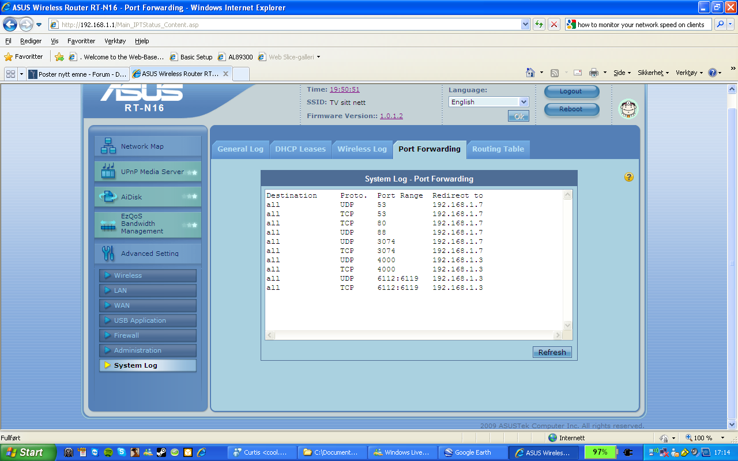Viewport: 738px width, 461px height.
Task: Click the address bar URL field
Action: tap(290, 25)
